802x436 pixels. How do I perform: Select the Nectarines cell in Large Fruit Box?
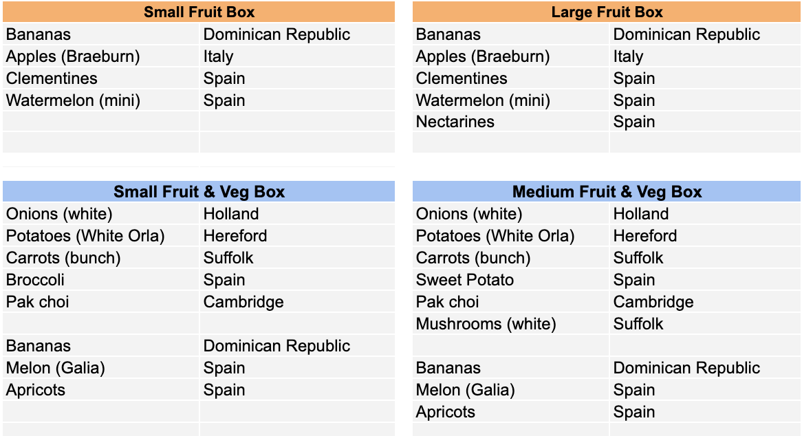point(510,122)
